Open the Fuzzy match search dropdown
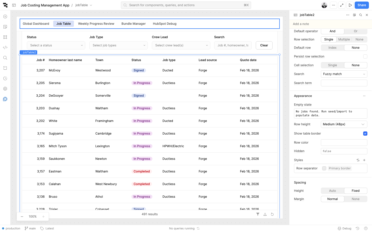The width and height of the screenshot is (372, 232). pos(344,74)
